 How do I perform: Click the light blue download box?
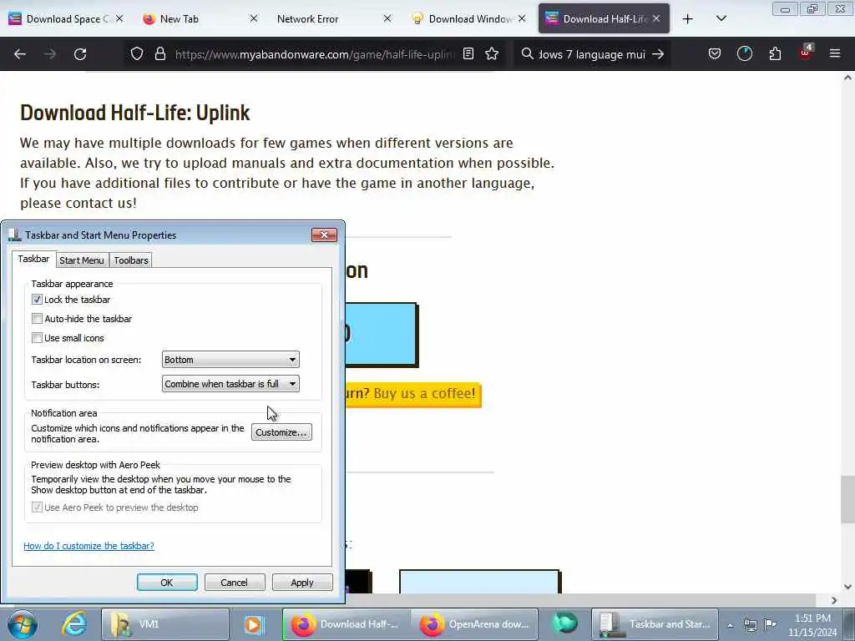[479, 582]
